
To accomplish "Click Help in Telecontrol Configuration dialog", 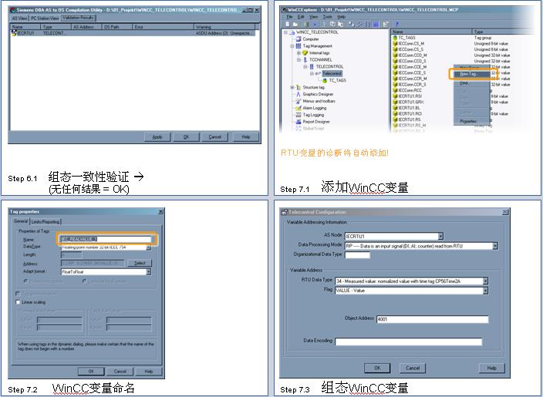I will [x=492, y=368].
